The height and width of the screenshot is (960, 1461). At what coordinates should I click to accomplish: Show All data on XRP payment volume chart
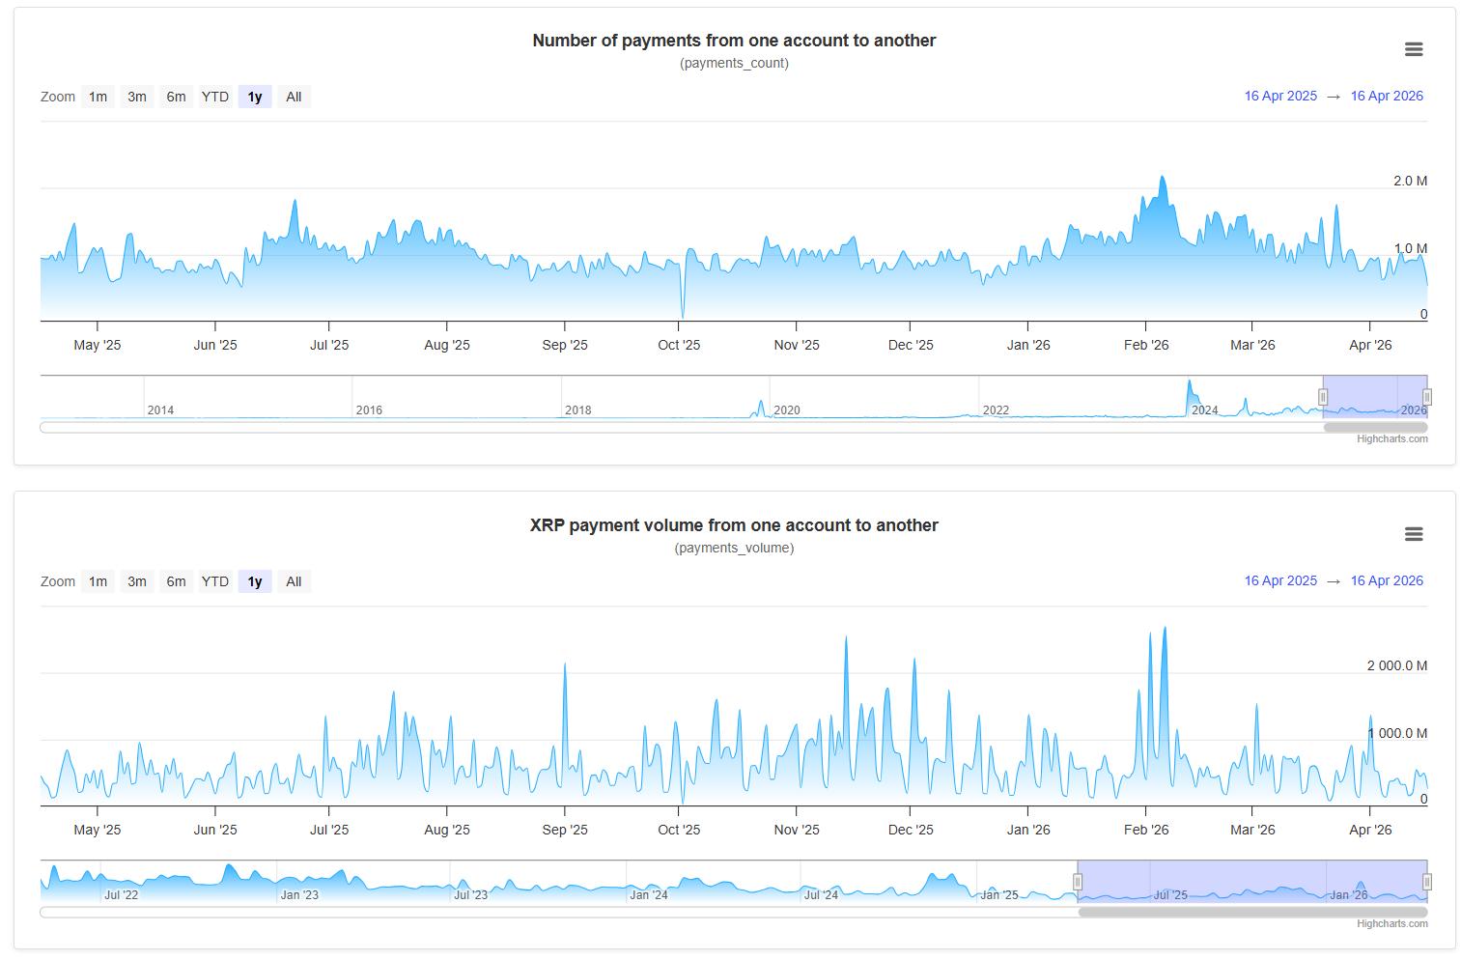click(294, 581)
